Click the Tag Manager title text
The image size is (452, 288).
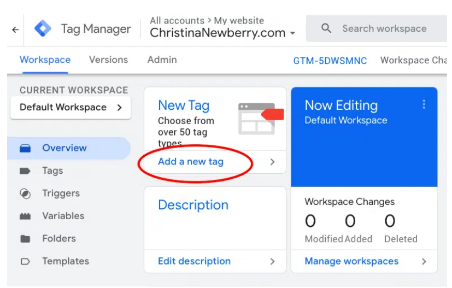[x=96, y=29]
